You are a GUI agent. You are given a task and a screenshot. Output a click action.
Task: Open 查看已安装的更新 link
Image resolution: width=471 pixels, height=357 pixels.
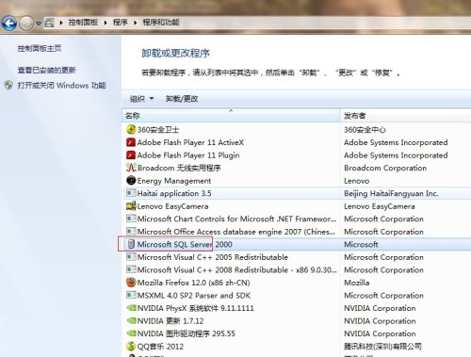point(46,70)
